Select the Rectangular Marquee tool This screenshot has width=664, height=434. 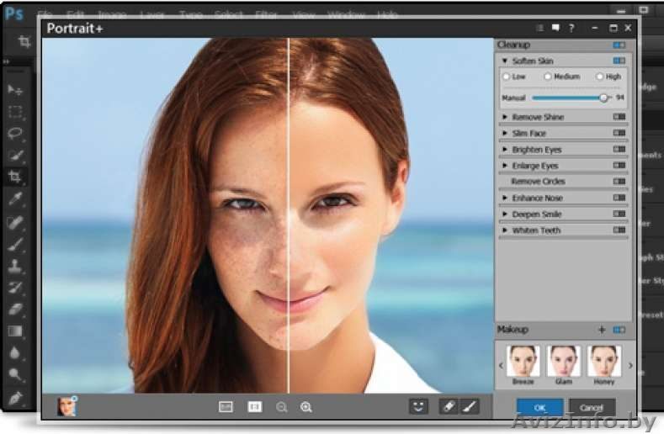[16, 112]
